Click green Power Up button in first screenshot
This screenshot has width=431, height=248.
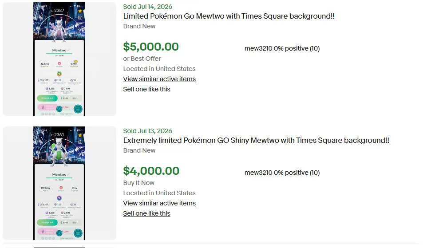(47, 98)
